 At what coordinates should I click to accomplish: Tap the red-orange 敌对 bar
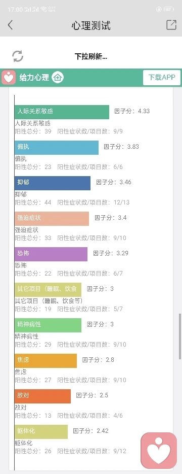tap(43, 396)
